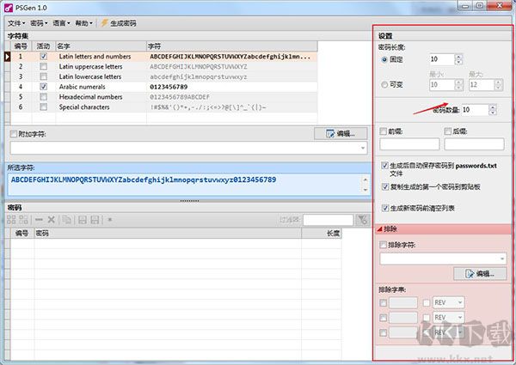Open the 文件 menu
This screenshot has width=516, height=365.
16,23
